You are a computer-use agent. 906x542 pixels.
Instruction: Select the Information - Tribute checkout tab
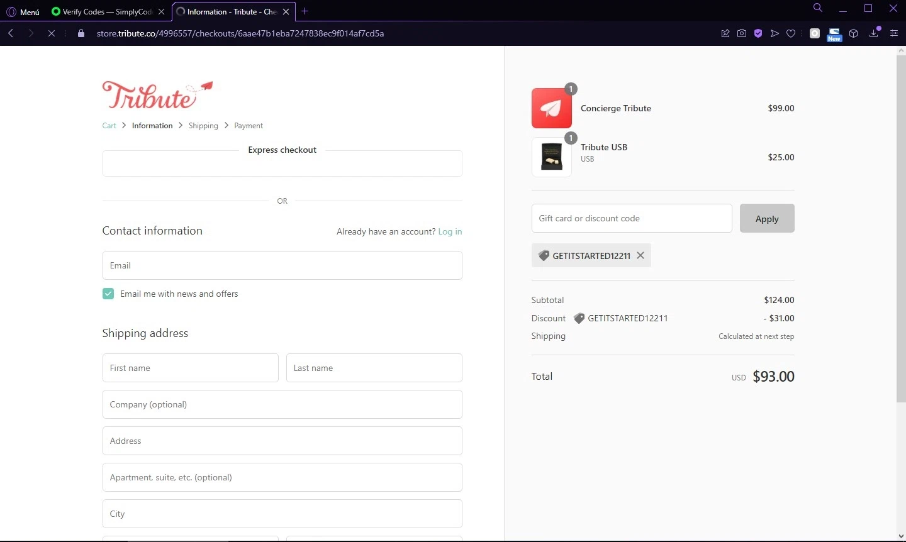point(226,11)
